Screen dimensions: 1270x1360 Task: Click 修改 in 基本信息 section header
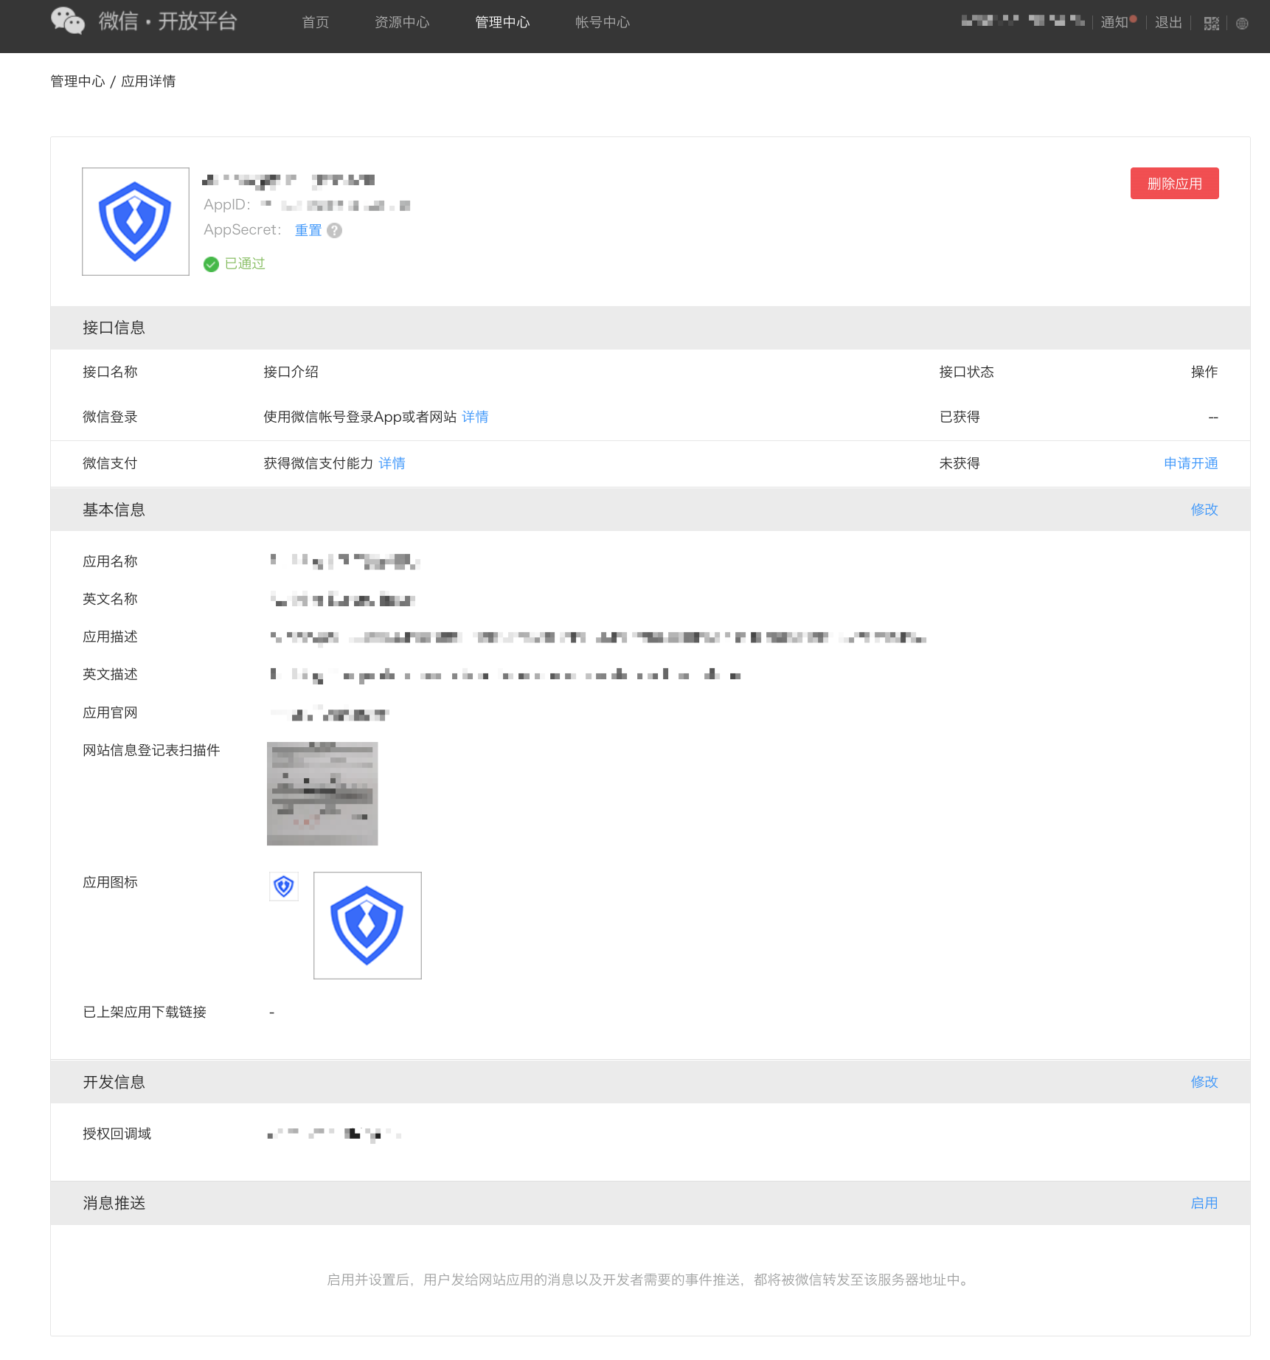point(1204,510)
